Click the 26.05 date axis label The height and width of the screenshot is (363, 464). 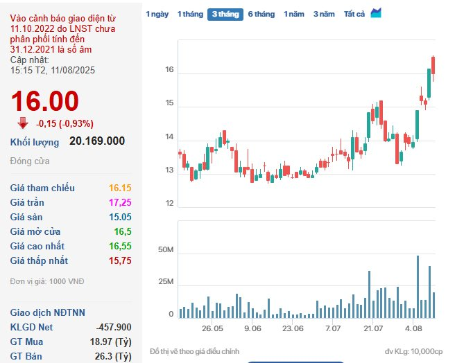212,328
